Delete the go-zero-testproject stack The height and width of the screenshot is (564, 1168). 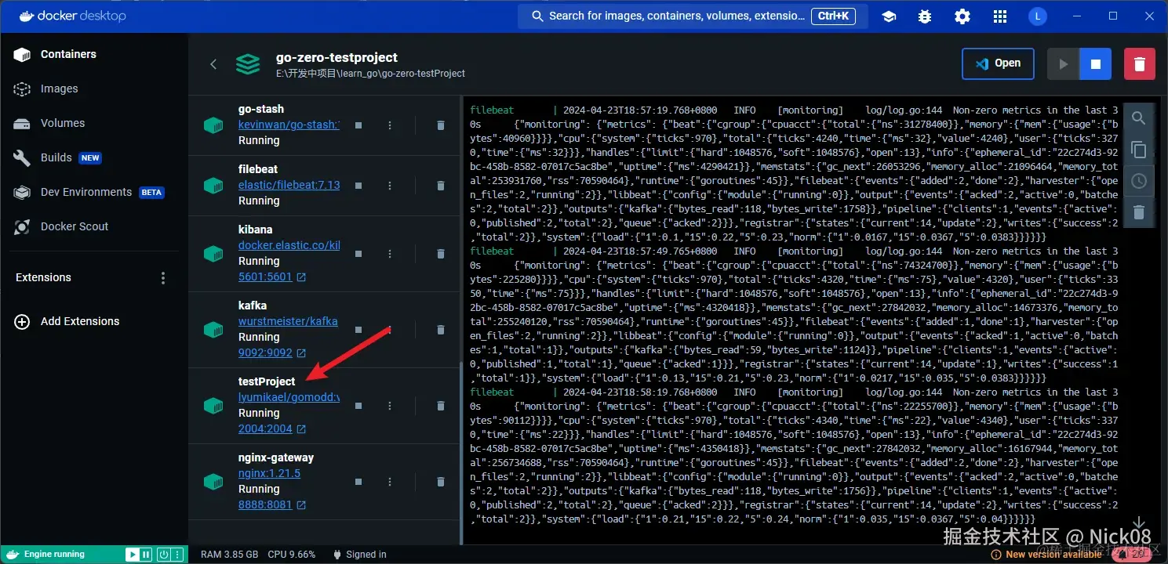(x=1140, y=64)
